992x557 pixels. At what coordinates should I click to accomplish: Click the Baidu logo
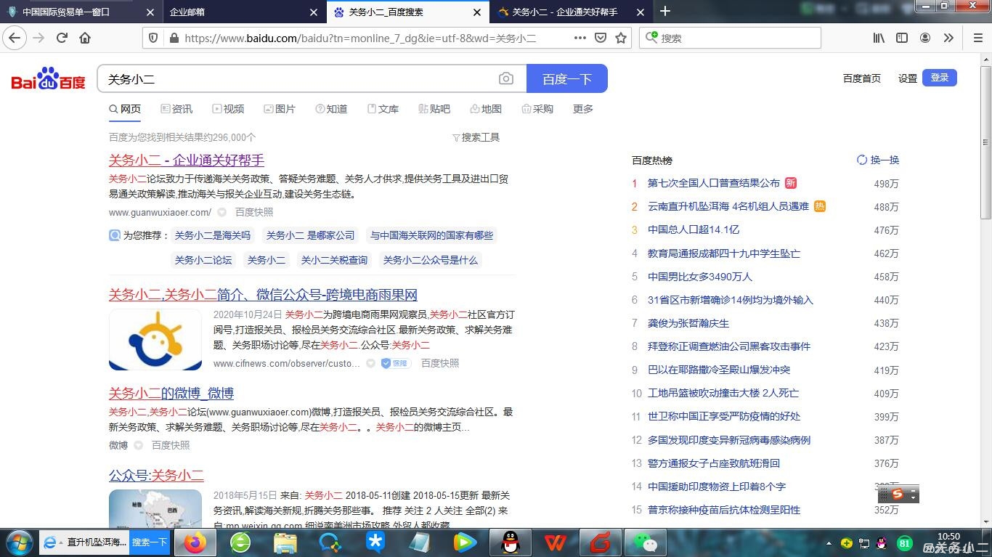click(48, 78)
